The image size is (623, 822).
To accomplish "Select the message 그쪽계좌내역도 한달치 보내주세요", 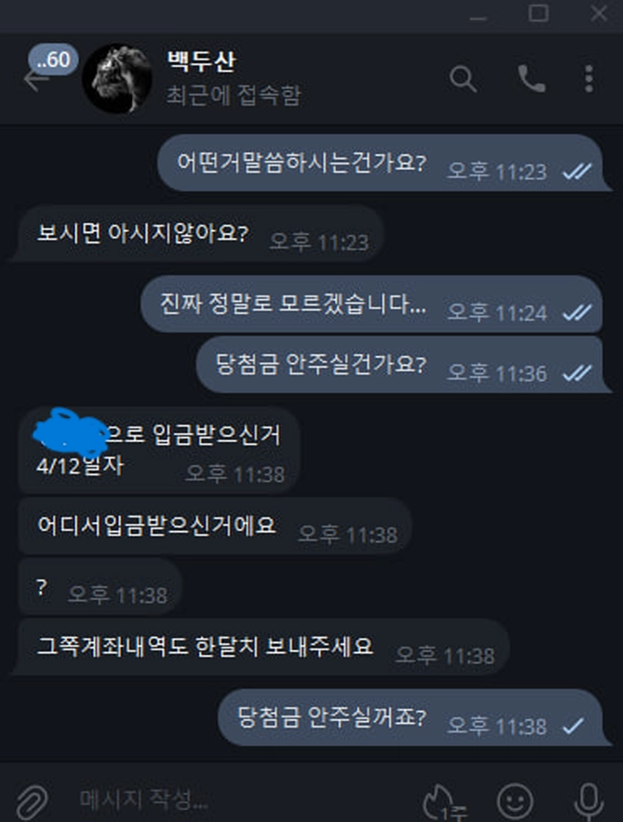I will (259, 647).
